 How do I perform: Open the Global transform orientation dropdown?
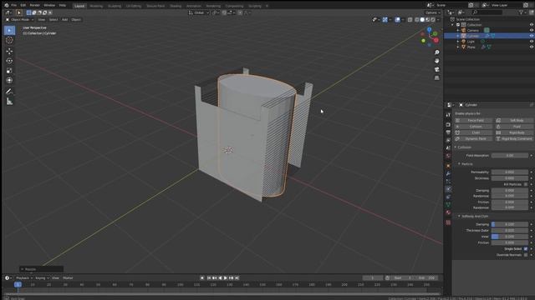(x=199, y=12)
